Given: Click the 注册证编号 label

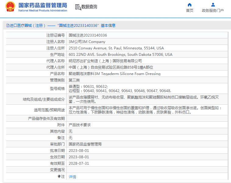Looking at the screenshot, I should point(55,35).
